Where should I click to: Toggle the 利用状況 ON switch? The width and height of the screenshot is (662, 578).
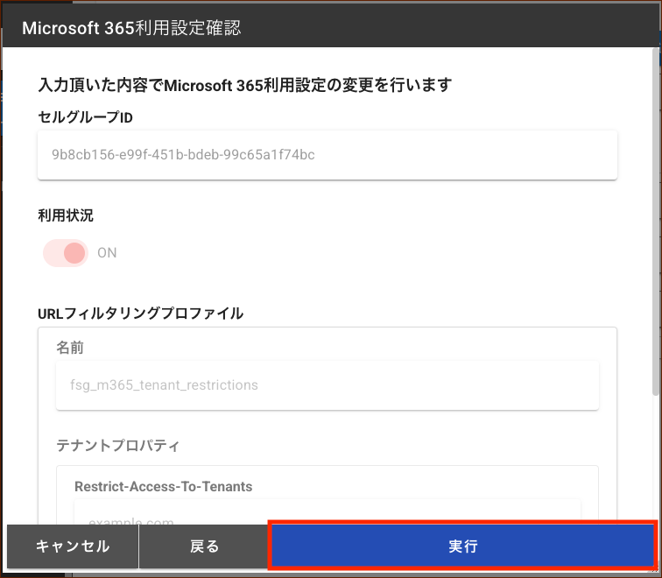[66, 253]
